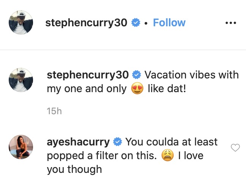Viewport: 246px width, 182px height.
Task: Click the 15h timestamp
Action: (54, 111)
